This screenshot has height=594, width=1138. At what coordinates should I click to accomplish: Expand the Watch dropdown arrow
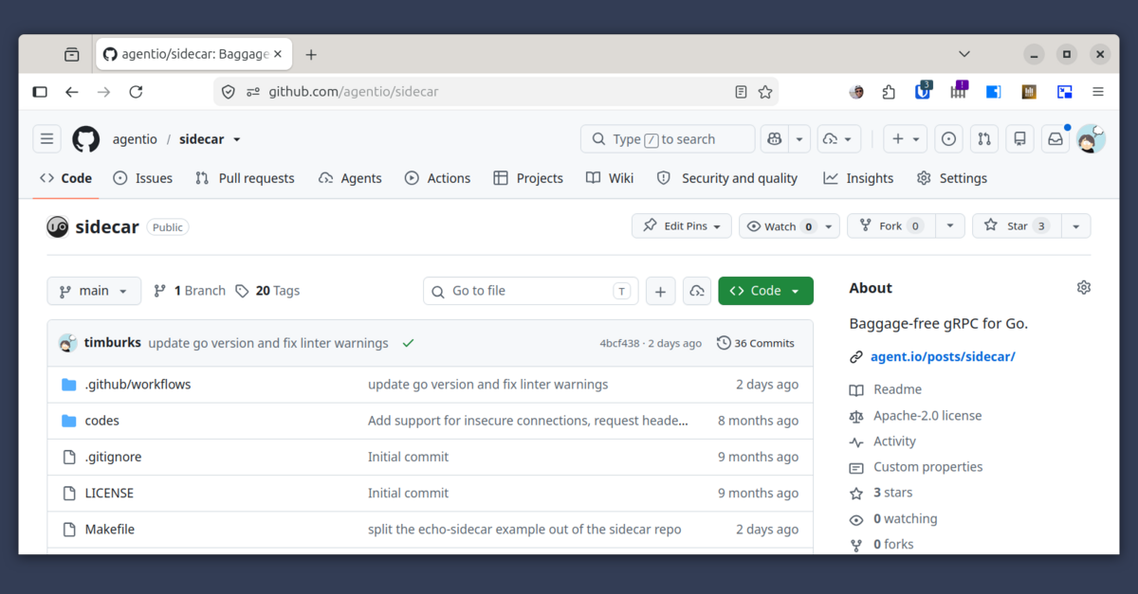point(829,225)
